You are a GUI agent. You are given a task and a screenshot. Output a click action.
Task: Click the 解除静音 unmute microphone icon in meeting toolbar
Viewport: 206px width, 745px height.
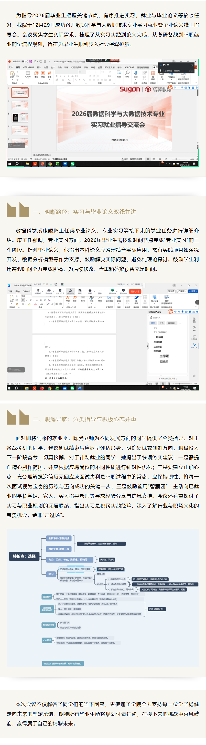point(38,291)
